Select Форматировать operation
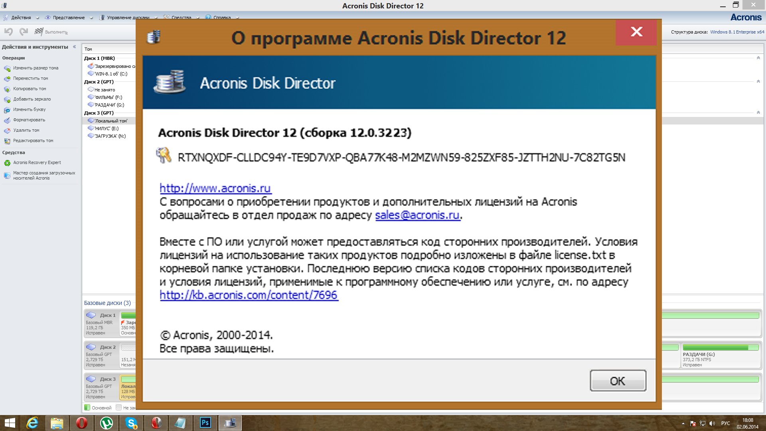The width and height of the screenshot is (766, 431). (29, 120)
